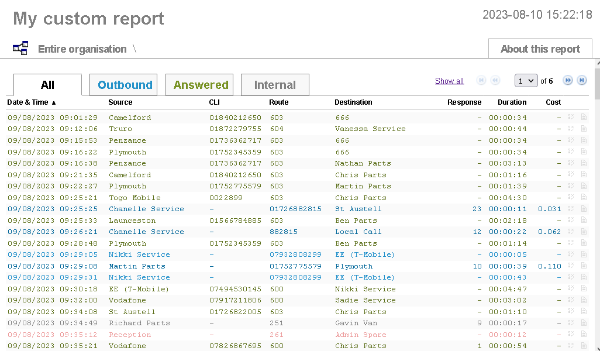Screen dimensions: 600x351
Task: Switch to the Outbound tab
Action: pyautogui.click(x=125, y=85)
